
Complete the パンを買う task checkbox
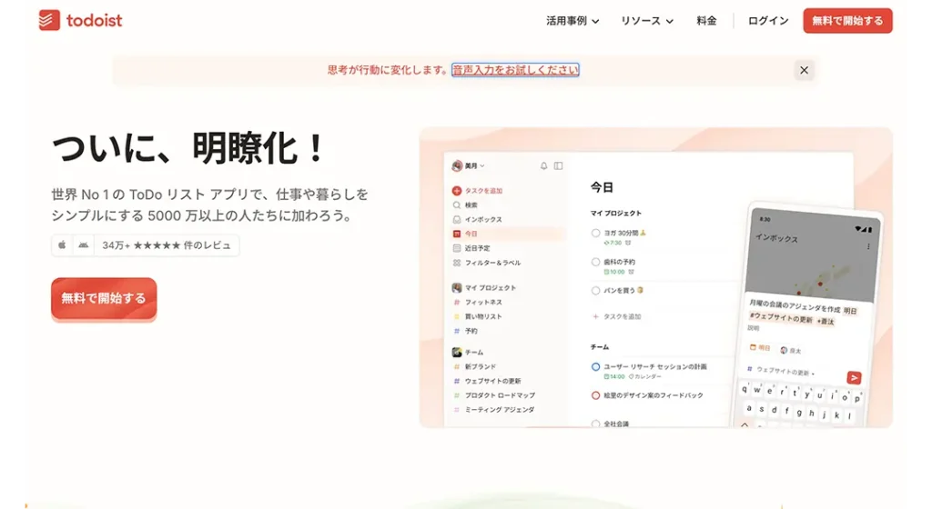tap(595, 291)
